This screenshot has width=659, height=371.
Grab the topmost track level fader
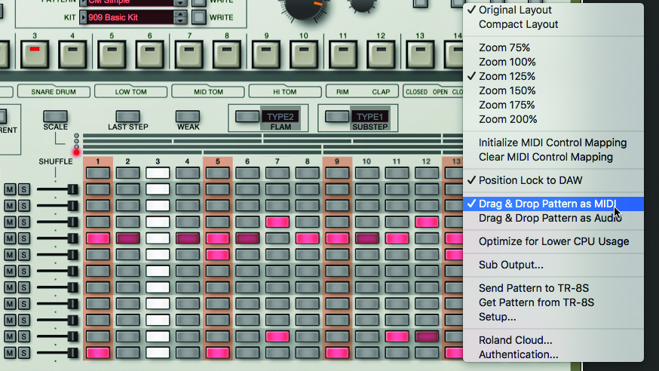[72, 189]
